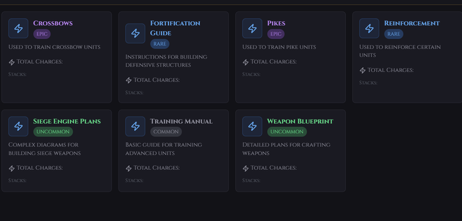Click the Weapon Blueprint lightning icon
Image resolution: width=462 pixels, height=221 pixels.
coord(252,126)
